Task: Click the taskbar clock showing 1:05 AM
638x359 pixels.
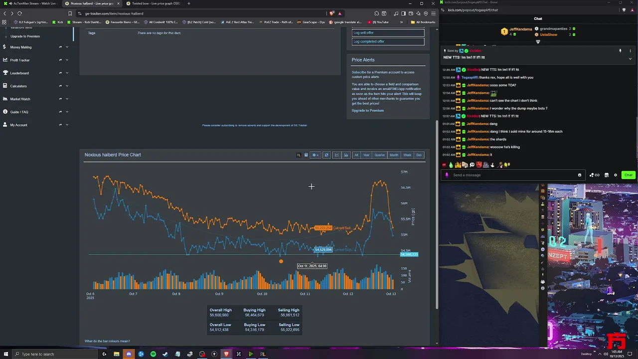Action: pos(616,354)
